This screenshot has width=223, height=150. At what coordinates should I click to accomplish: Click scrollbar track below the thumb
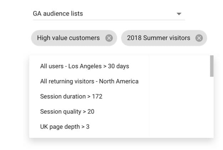[x=212, y=107]
